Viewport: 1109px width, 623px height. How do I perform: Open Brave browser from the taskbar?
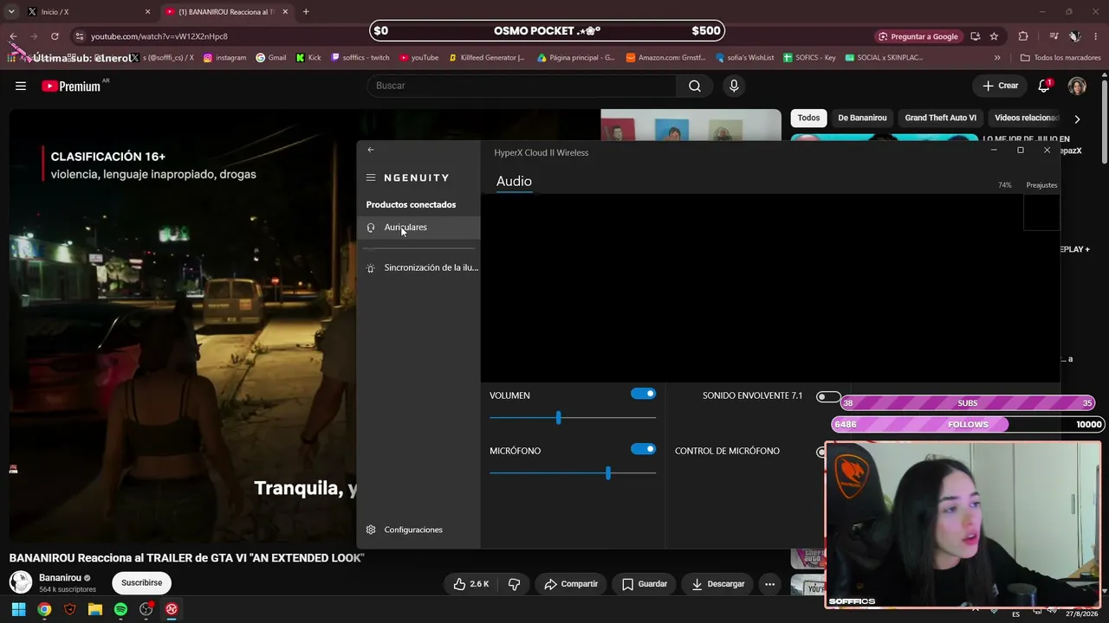coord(70,609)
